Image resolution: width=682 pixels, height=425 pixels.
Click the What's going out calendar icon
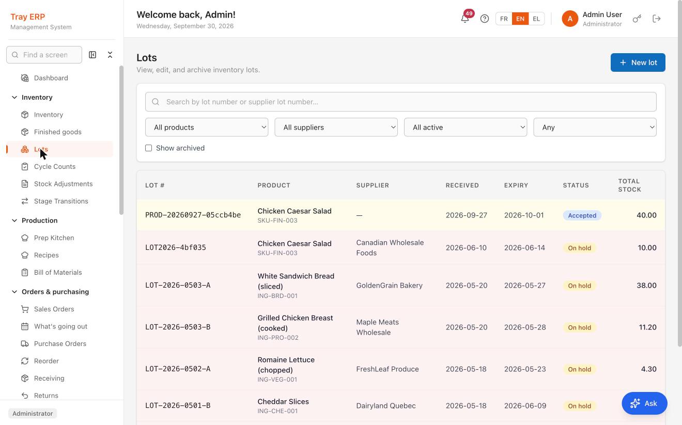point(25,326)
